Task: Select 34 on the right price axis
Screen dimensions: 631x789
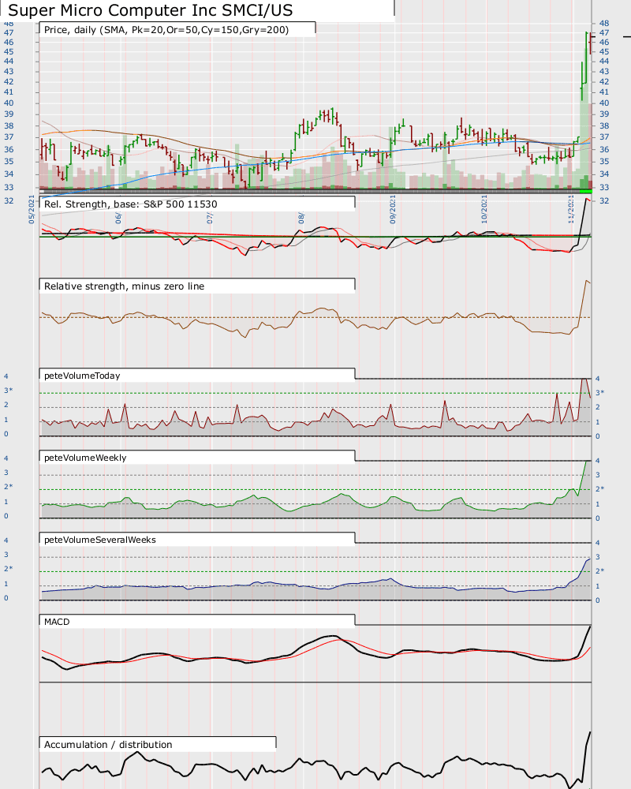Action: (x=604, y=174)
